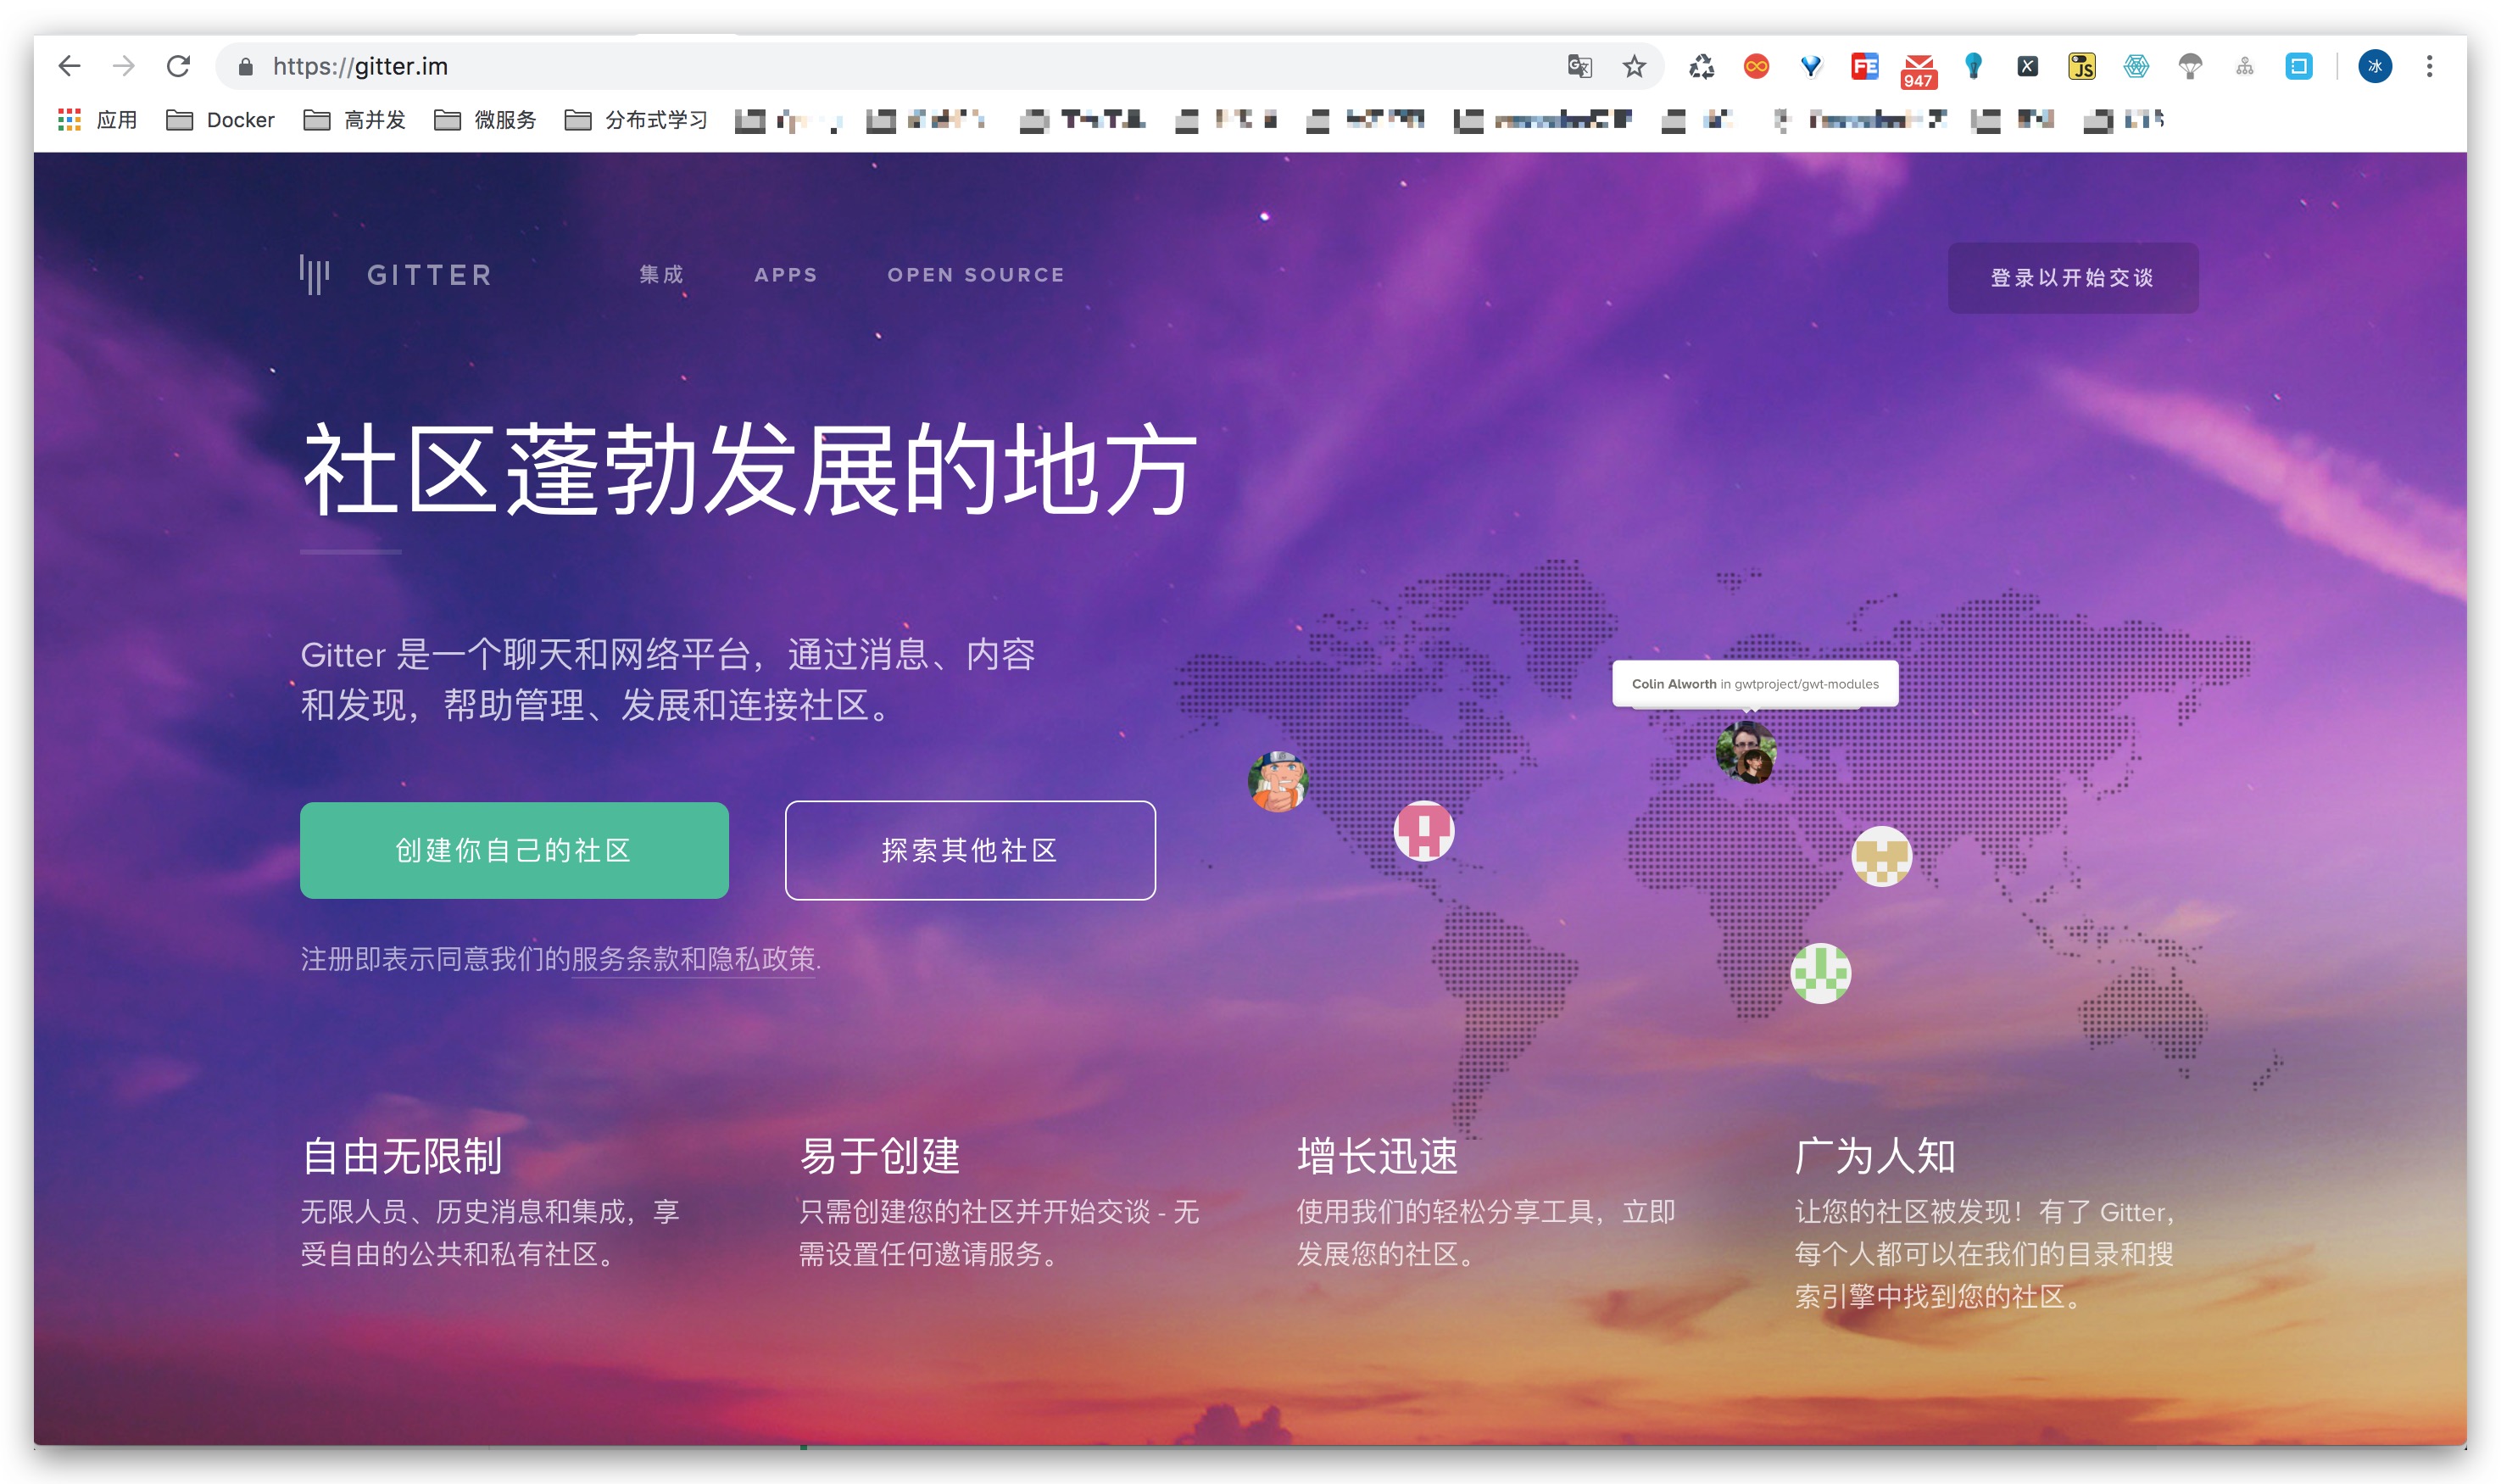Open the dark X extension
2501x1484 pixels.
coord(2027,67)
